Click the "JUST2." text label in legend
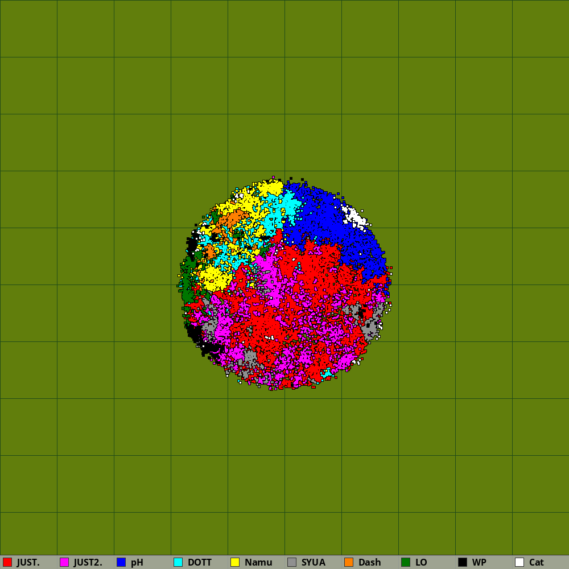 click(88, 562)
